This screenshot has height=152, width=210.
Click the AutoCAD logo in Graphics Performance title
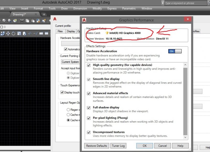pos(84,20)
